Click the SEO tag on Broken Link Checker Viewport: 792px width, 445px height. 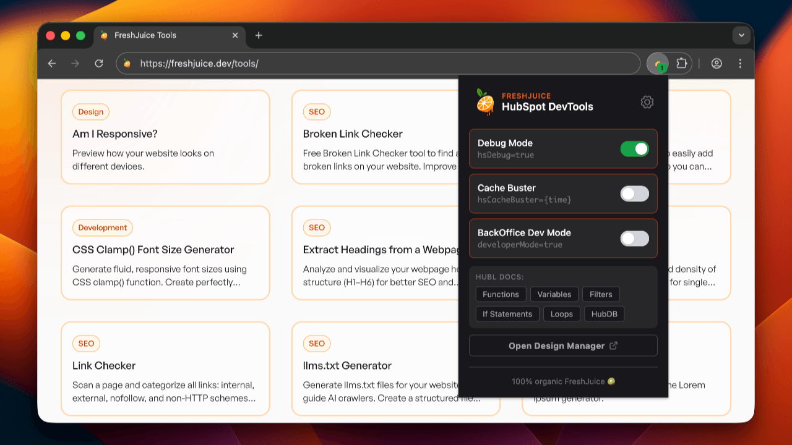[x=317, y=112]
